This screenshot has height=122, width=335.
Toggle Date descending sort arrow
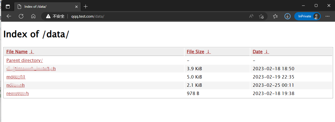pos(267,51)
